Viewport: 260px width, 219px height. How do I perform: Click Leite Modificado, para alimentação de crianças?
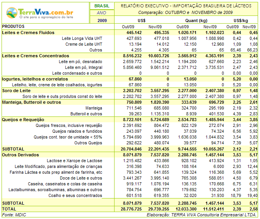pos(58,166)
